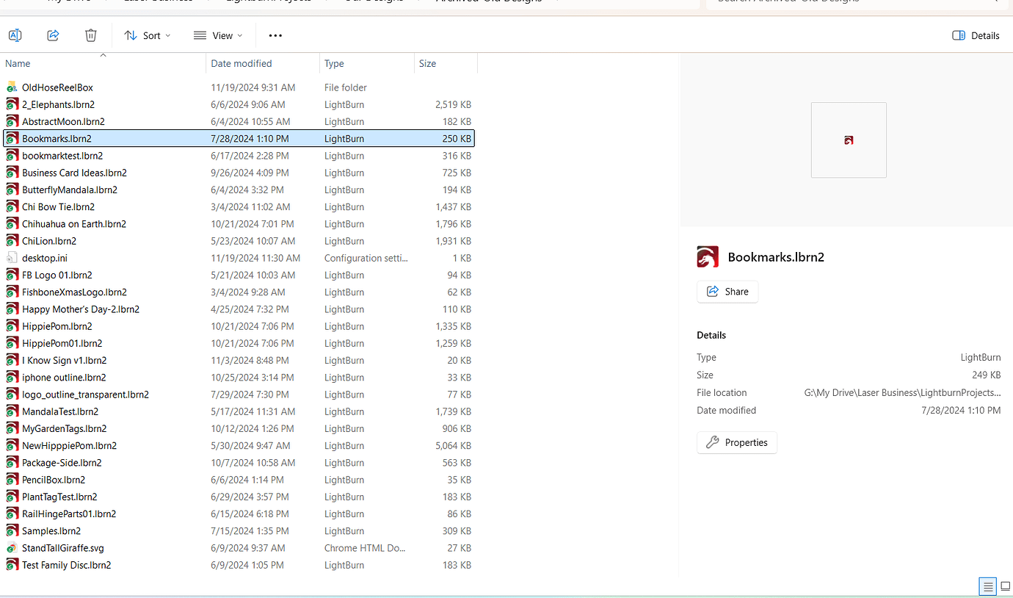The width and height of the screenshot is (1013, 598).
Task: Click the StandTallGiraffe.svg Chrome icon
Action: click(12, 548)
